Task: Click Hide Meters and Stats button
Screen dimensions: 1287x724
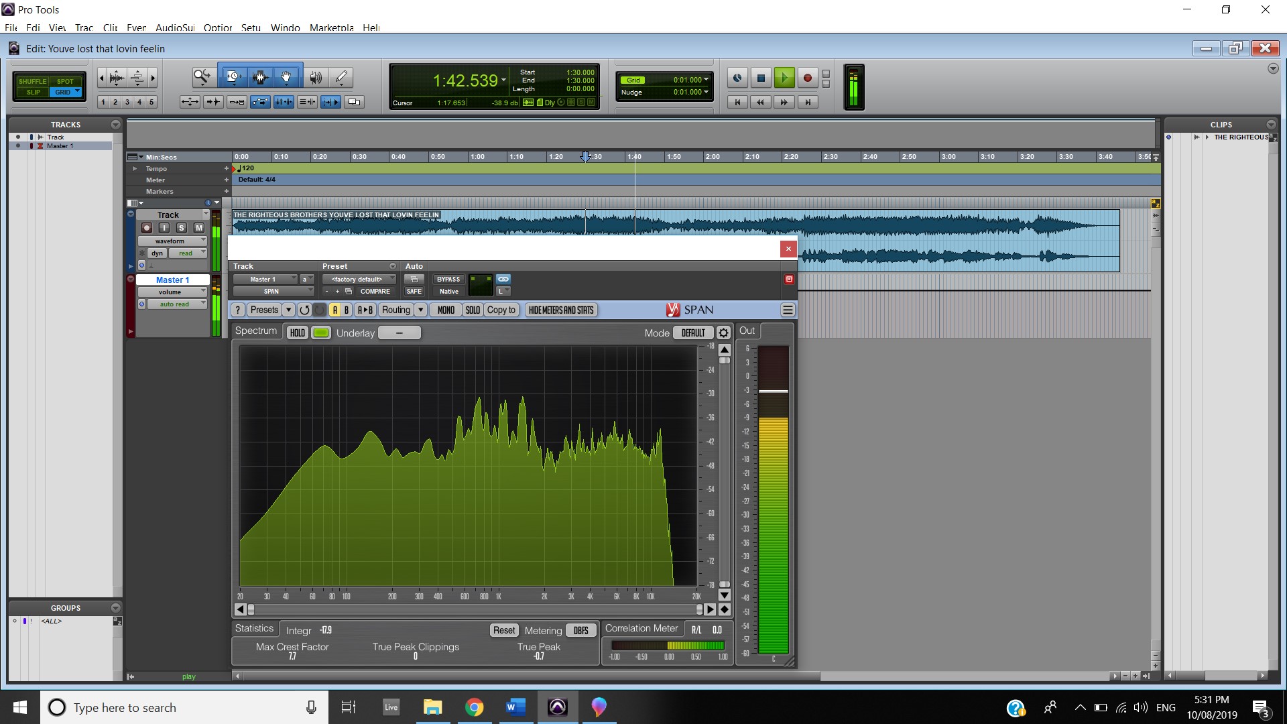Action: [x=561, y=310]
